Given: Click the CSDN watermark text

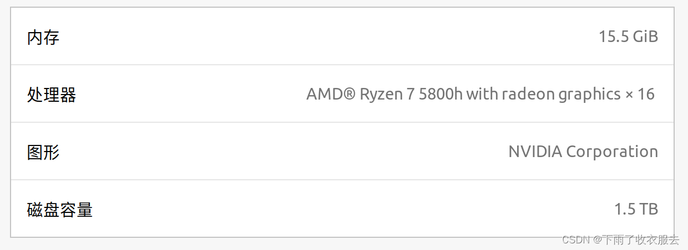Looking at the screenshot, I should 576,239.
